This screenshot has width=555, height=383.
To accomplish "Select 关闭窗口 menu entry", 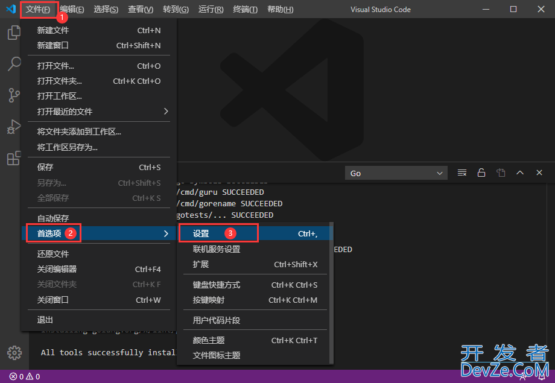I will [x=99, y=300].
